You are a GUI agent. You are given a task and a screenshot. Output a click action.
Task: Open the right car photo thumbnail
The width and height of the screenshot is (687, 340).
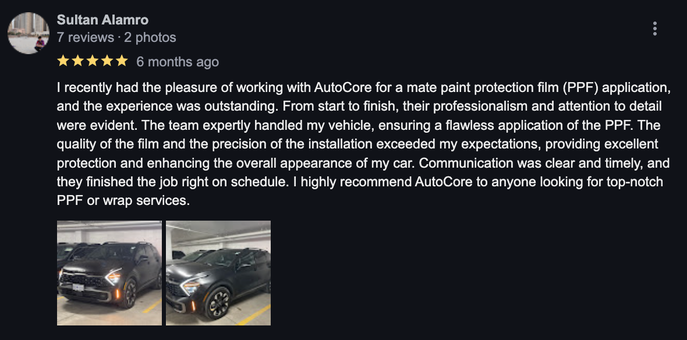[x=218, y=273]
